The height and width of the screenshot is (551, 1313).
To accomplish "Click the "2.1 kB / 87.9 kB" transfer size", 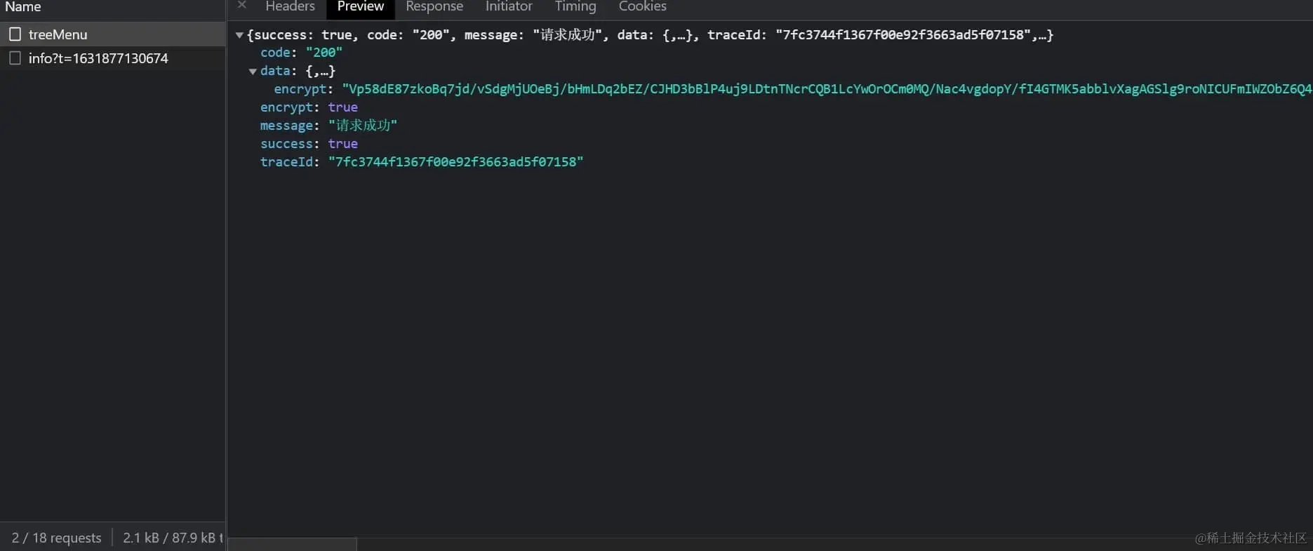I will (x=169, y=538).
